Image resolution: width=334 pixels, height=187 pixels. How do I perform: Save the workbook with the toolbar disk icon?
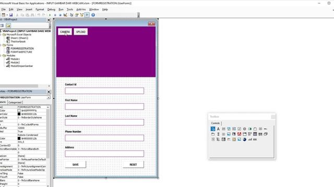click(11, 15)
